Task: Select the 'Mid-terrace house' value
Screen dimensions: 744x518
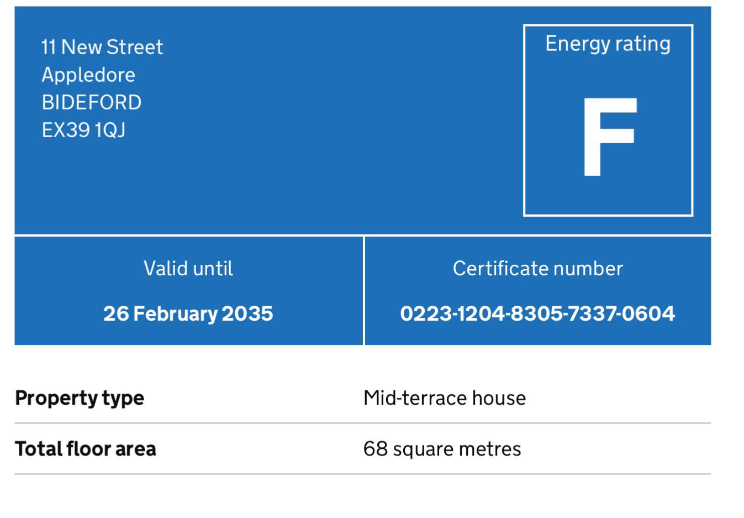Action: pyautogui.click(x=445, y=398)
